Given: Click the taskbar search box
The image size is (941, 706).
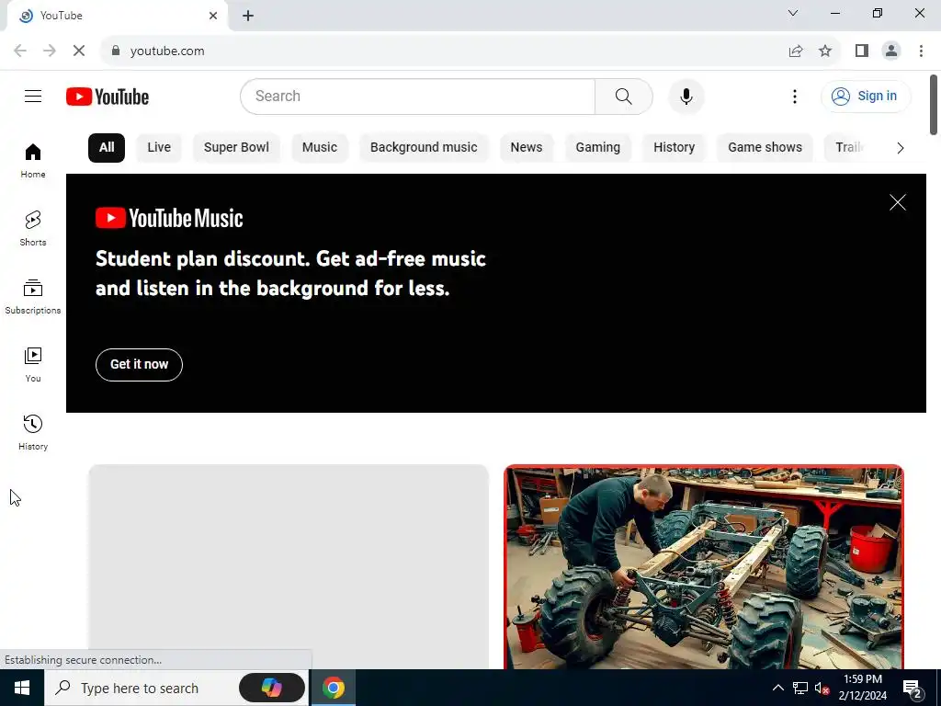Looking at the screenshot, I should [176, 688].
